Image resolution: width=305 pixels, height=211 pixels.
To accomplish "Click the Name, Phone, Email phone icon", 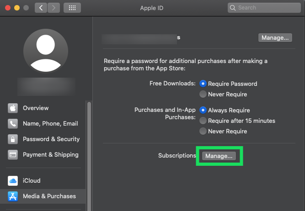I will click(13, 124).
